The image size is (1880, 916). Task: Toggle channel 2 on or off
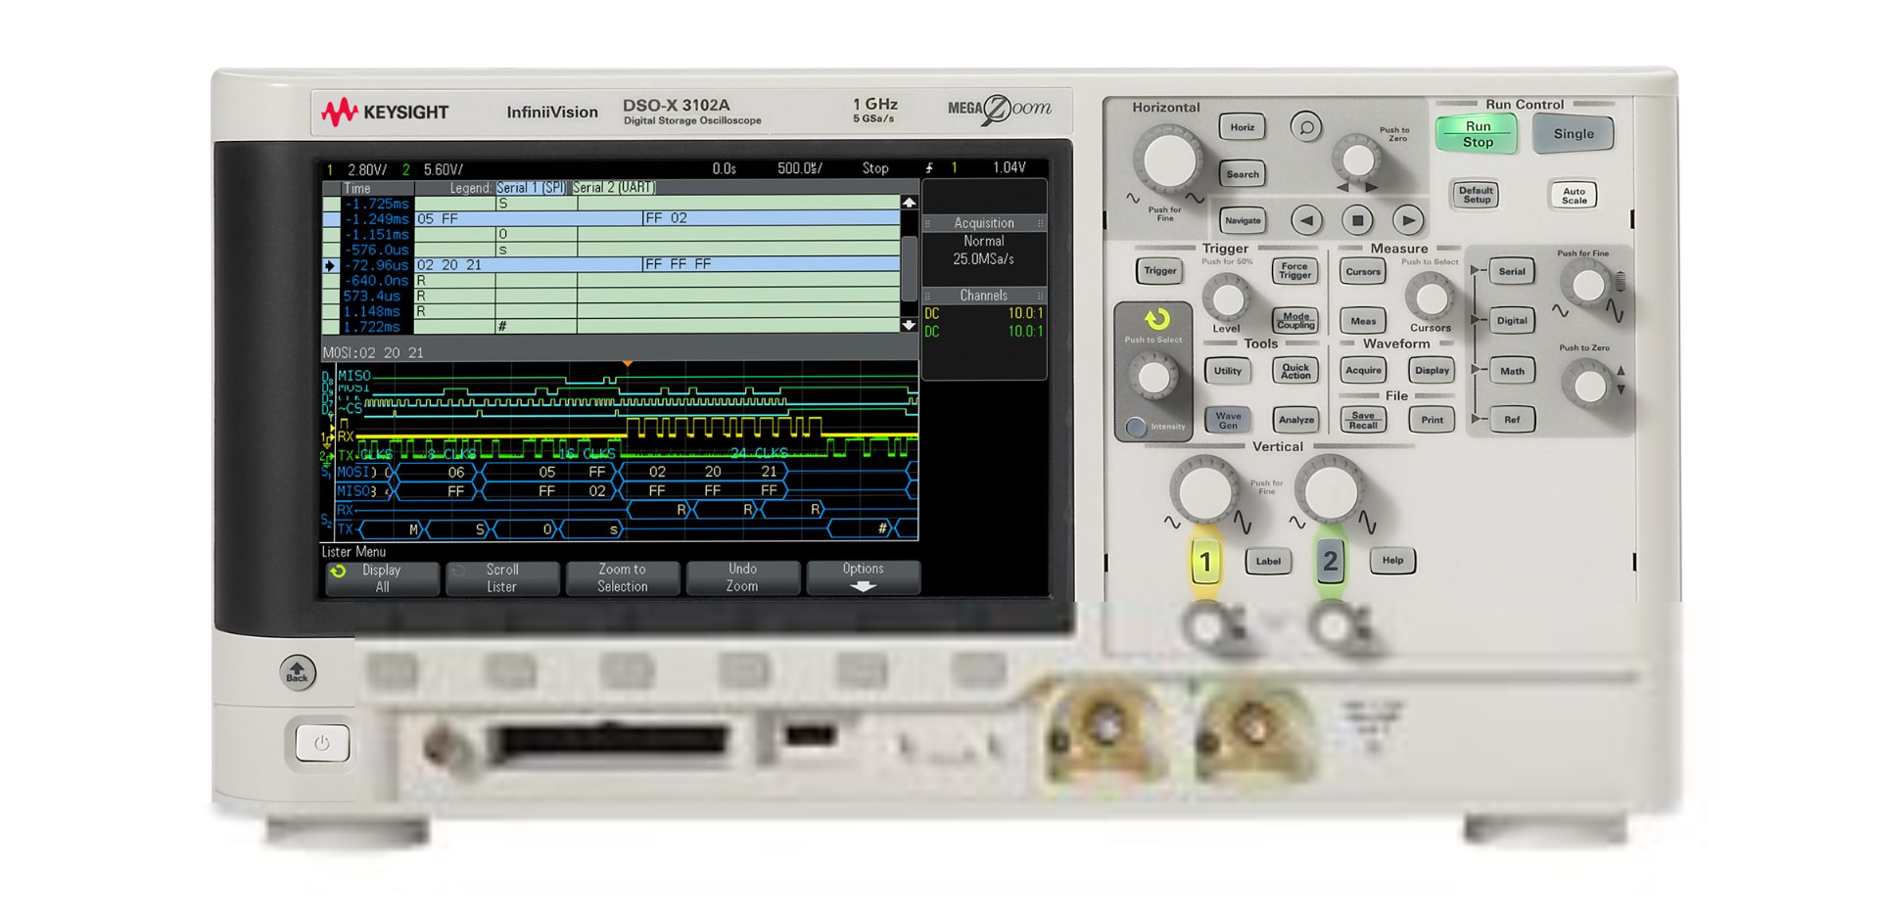click(x=1329, y=561)
